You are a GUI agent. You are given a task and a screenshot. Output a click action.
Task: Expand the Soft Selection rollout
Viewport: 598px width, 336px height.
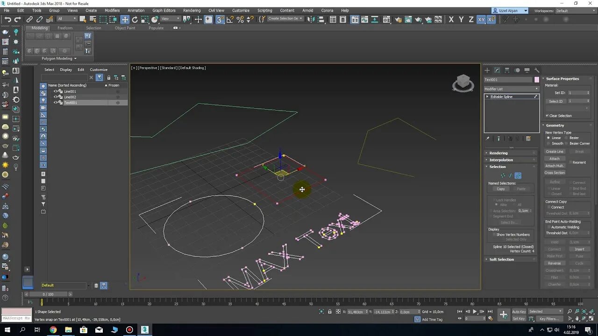[501, 259]
